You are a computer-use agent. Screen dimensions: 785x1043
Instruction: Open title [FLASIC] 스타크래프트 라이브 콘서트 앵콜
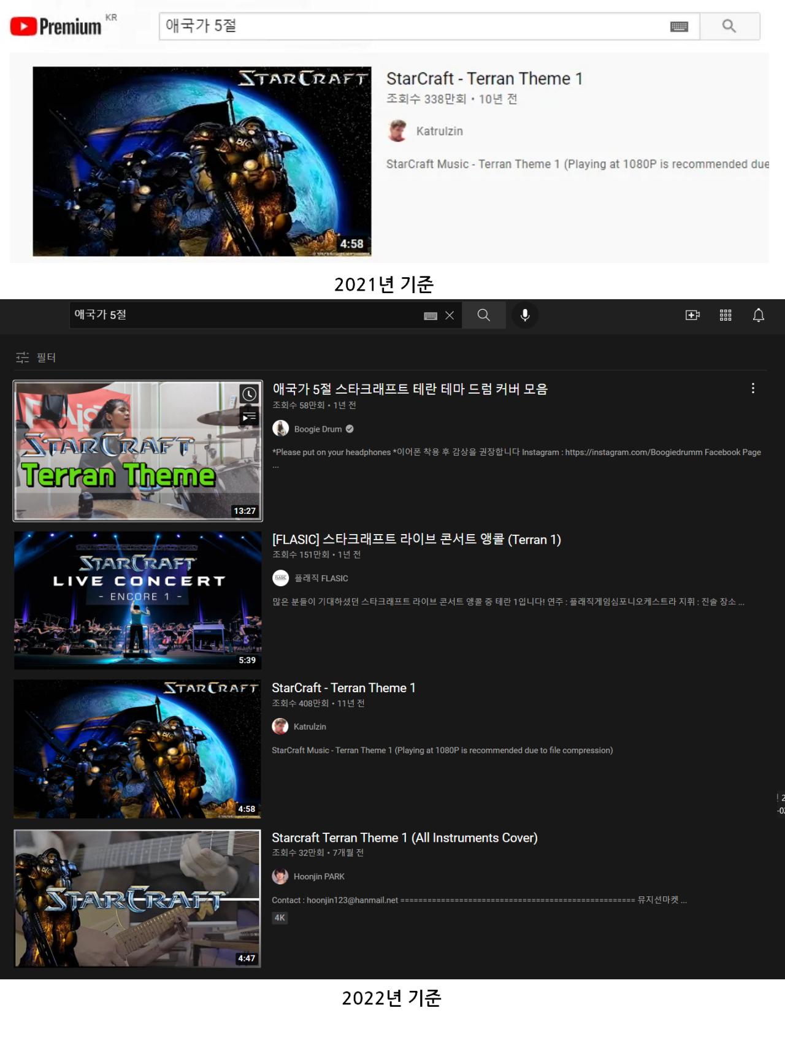coord(416,540)
